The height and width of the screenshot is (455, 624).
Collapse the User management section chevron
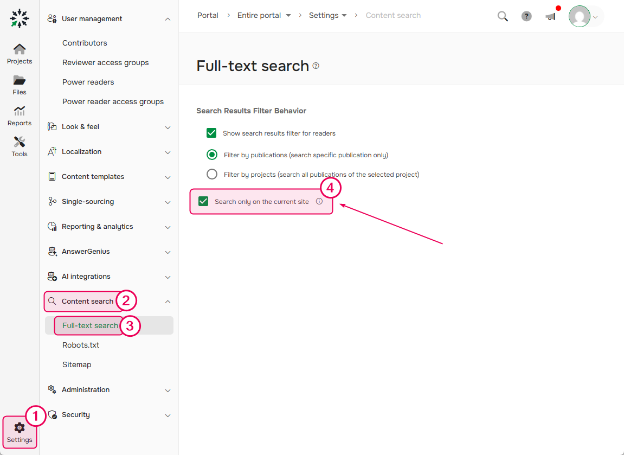168,19
